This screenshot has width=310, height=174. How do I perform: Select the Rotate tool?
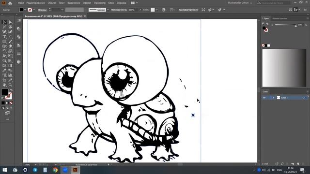pyautogui.click(x=4, y=51)
